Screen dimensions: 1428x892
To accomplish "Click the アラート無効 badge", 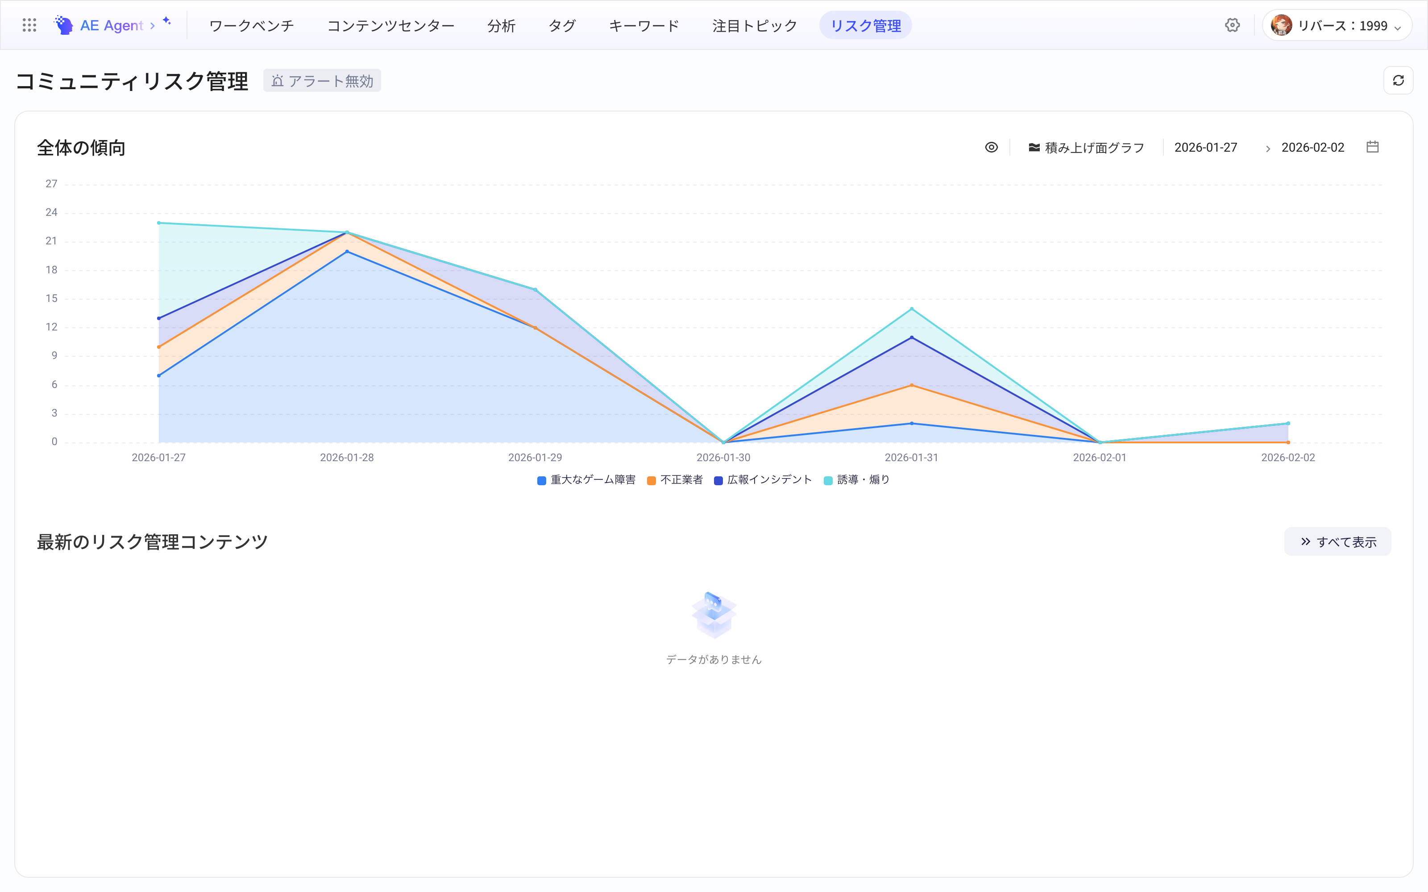I will 322,81.
